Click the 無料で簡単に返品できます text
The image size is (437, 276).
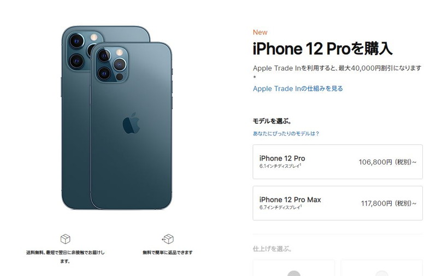[168, 252]
